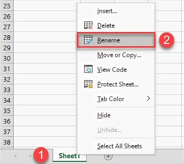Click the View Code magnifier icon

point(88,69)
